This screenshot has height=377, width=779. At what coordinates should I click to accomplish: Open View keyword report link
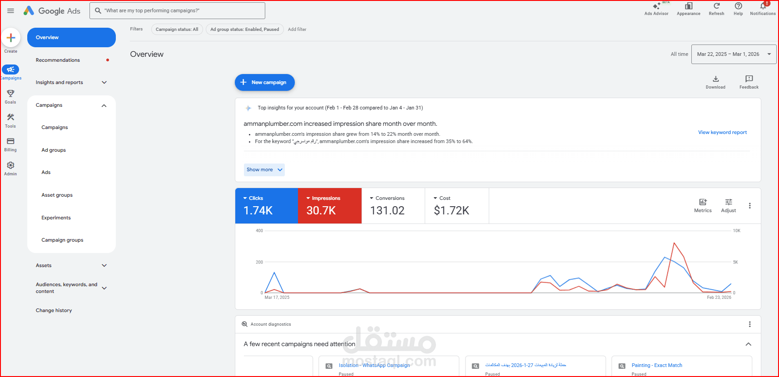(x=722, y=133)
